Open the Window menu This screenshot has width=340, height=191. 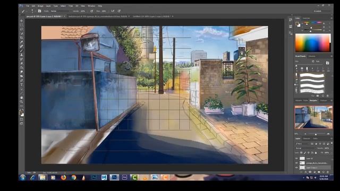click(91, 6)
